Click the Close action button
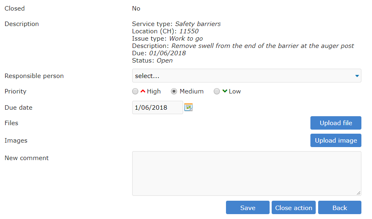This screenshot has height=219, width=372. click(294, 208)
